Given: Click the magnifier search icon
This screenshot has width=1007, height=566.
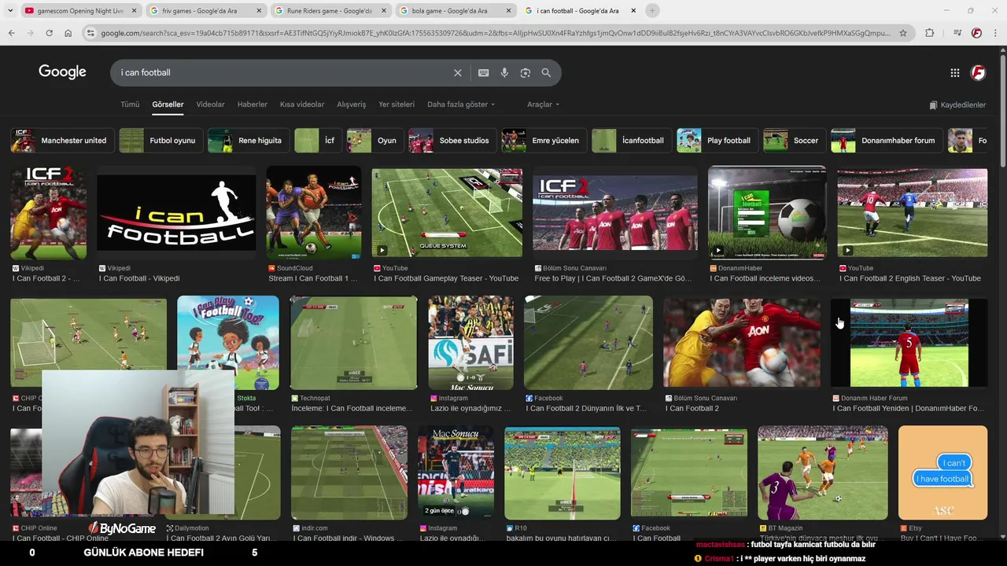Looking at the screenshot, I should (x=546, y=72).
